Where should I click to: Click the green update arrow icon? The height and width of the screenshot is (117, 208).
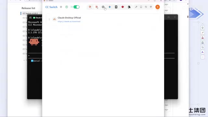tap(67, 7)
